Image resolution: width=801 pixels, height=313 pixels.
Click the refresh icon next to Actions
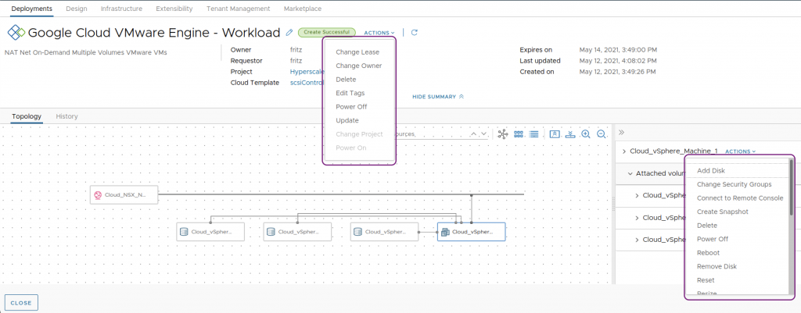click(414, 33)
